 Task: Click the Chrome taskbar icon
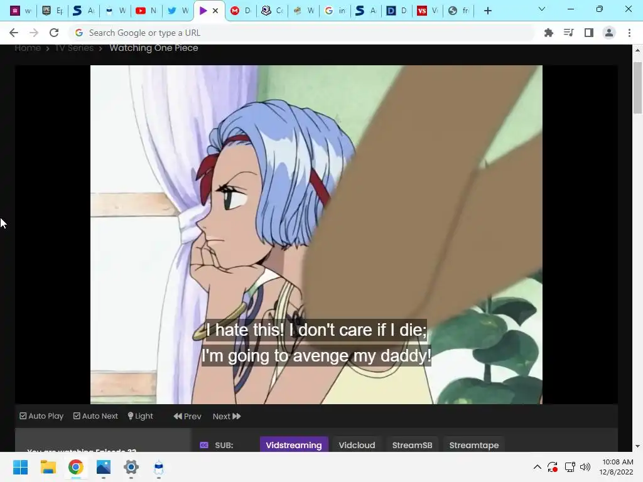(x=76, y=467)
